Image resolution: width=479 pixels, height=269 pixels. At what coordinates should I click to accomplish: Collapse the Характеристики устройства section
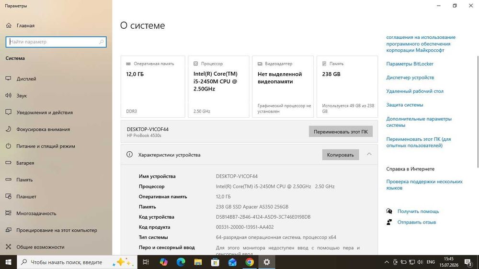[x=369, y=154]
